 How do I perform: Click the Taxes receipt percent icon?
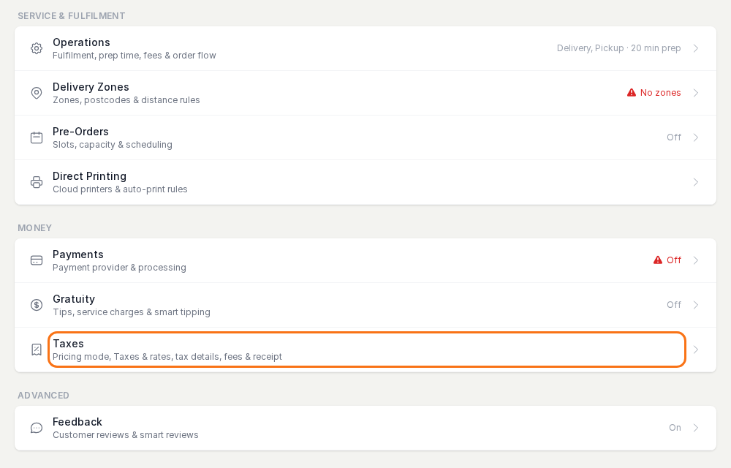click(37, 350)
